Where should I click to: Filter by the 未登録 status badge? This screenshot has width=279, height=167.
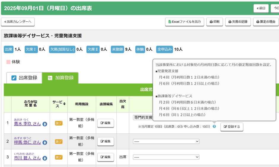[x=117, y=49]
